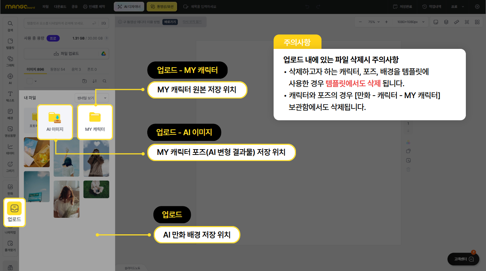Viewport: 486px width, 271px height.
Task: Open the 만화 (Comics) sidebar panel
Action: [x=10, y=189]
